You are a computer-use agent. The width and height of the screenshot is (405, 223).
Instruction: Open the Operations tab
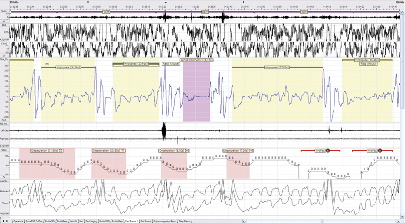coord(19,221)
